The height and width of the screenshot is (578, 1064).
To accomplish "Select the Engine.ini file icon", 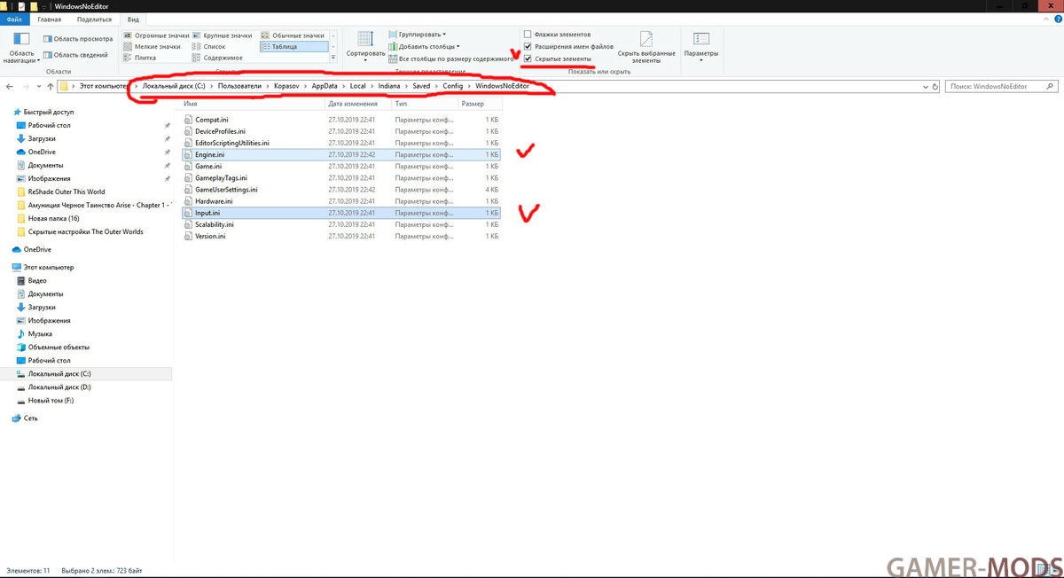I will 188,154.
